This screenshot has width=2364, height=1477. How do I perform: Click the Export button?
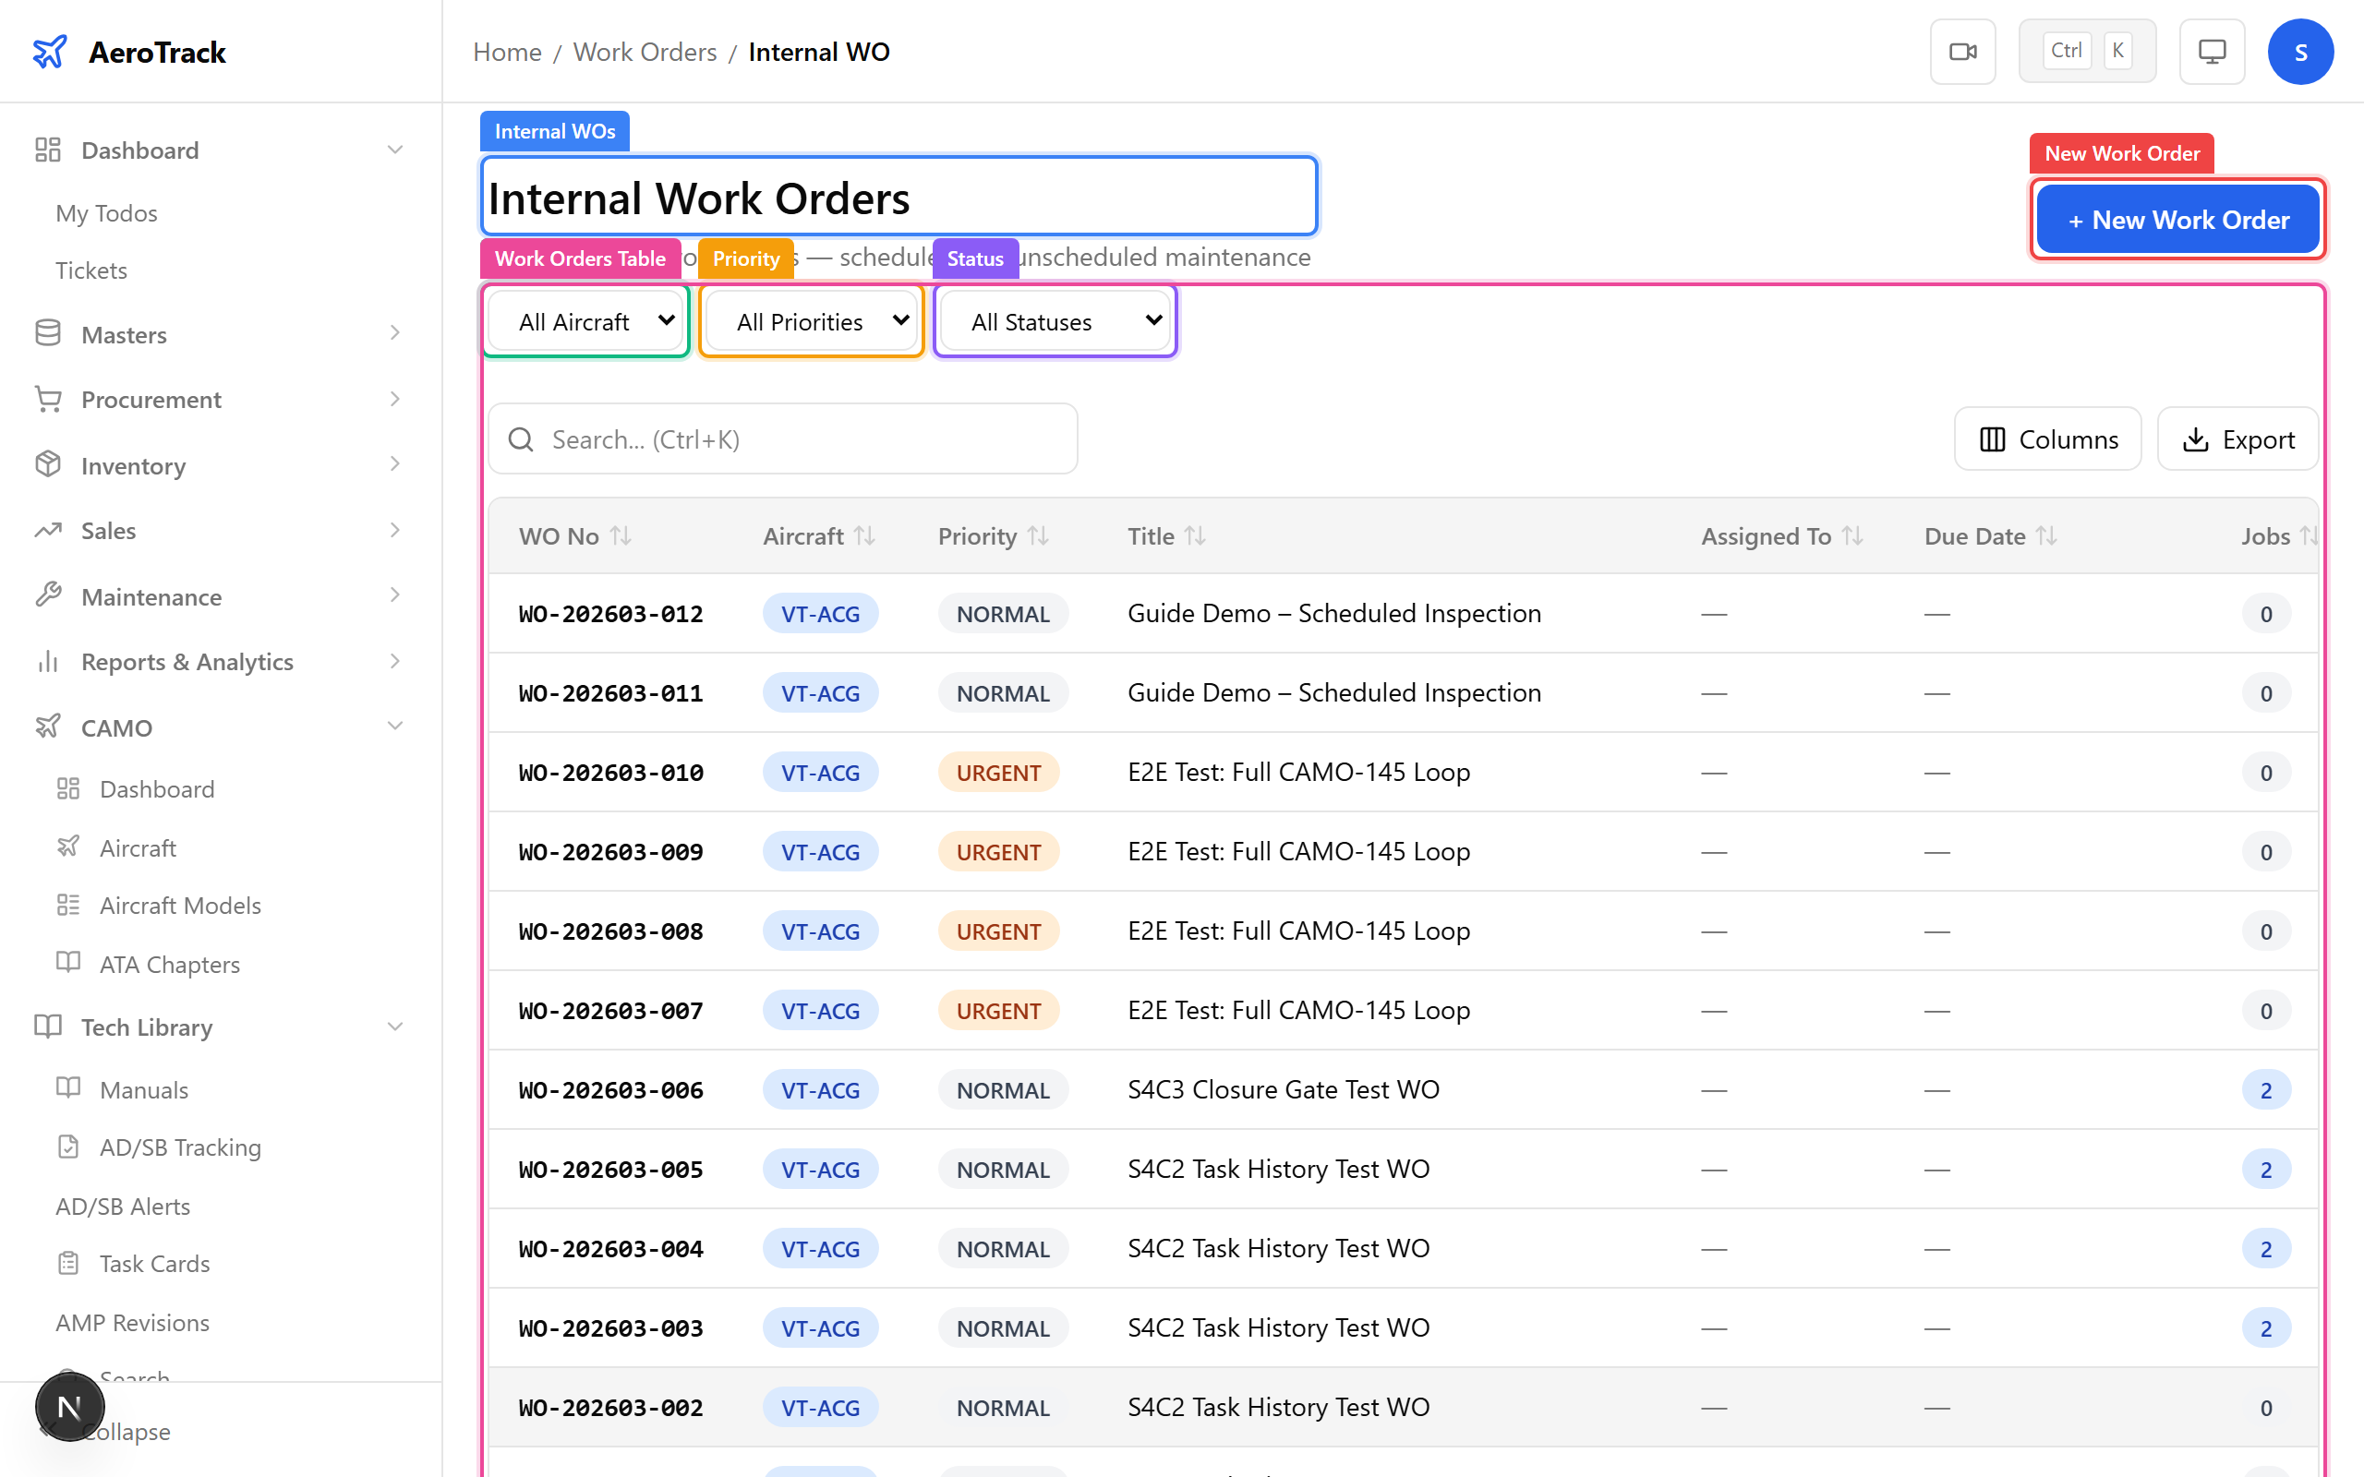(2238, 438)
